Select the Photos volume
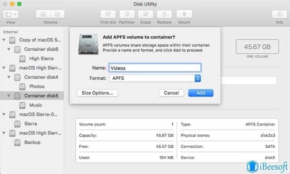The image size is (290, 174). click(x=37, y=87)
